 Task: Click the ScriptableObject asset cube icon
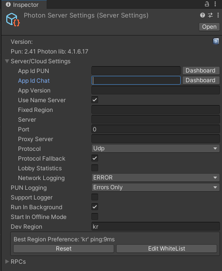coord(13,19)
